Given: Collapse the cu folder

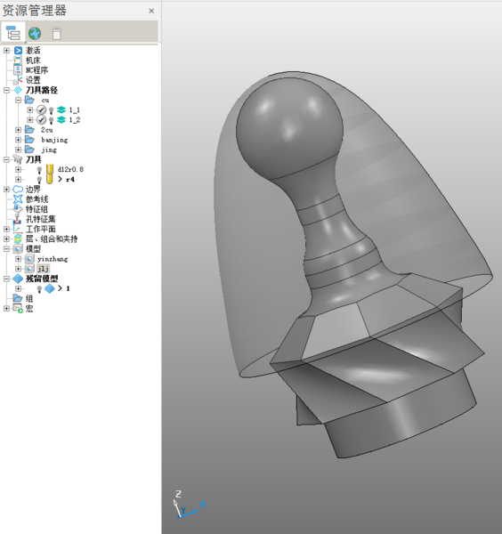Looking at the screenshot, I should coord(19,100).
